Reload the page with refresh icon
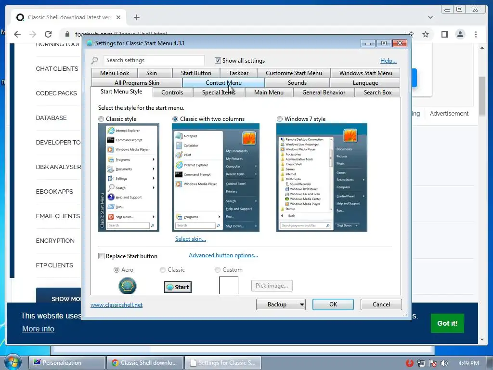This screenshot has width=493, height=370. pyautogui.click(x=48, y=34)
